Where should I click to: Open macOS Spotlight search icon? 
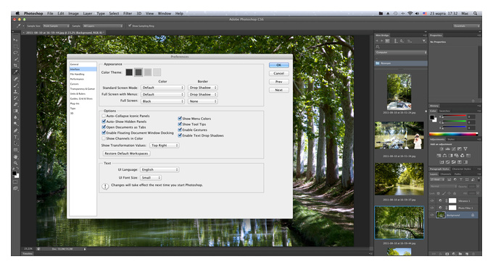point(475,14)
